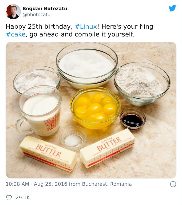The image size is (182, 205).
Task: Follow the #cake hashtag link
Action: [16, 34]
